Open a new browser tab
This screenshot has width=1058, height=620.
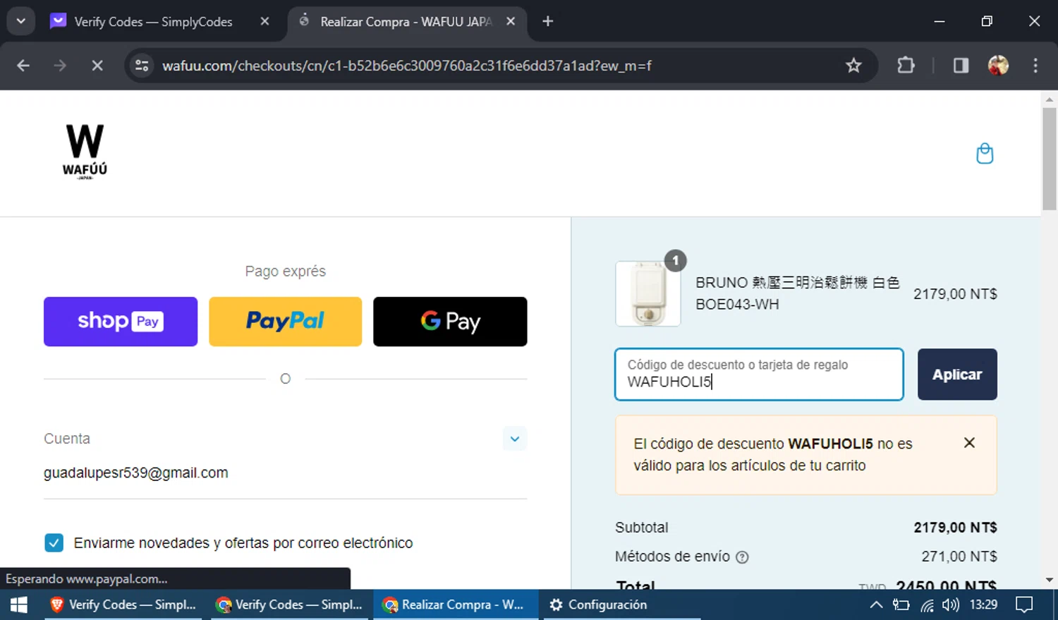point(547,21)
